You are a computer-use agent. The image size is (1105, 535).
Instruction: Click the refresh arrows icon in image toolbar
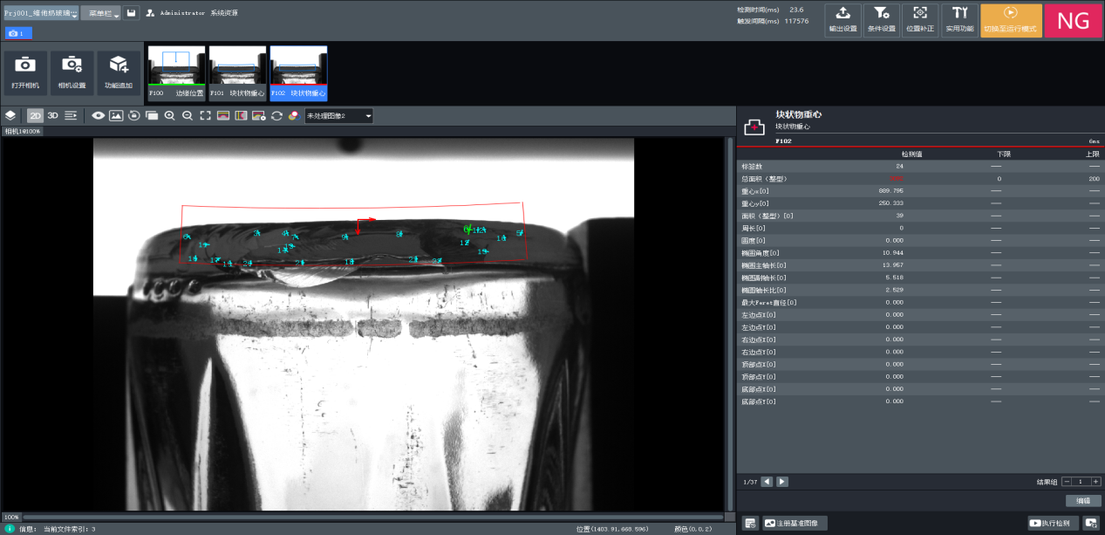tap(276, 115)
